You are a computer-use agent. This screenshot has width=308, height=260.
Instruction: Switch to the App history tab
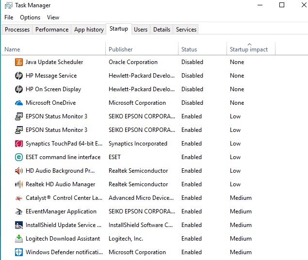click(89, 30)
